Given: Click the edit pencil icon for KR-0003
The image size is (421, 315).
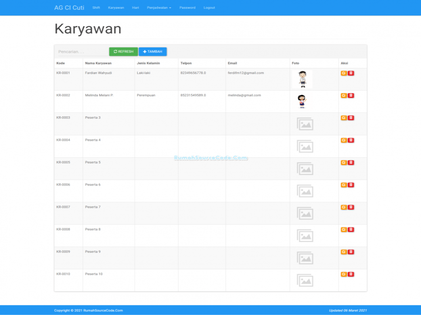Looking at the screenshot, I should (x=343, y=118).
